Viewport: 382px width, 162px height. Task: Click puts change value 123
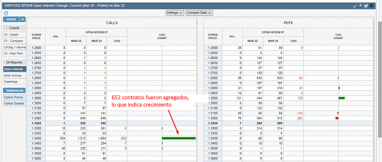[x=300, y=98]
